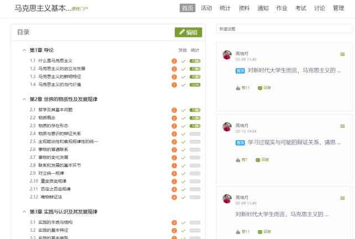
Task: Click the orange badge for 2.2 物质概念
Action: 174,118
